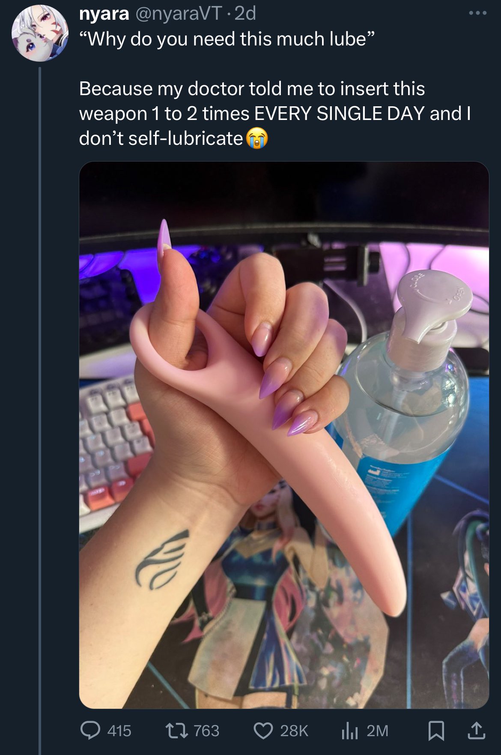The width and height of the screenshot is (501, 755).
Task: Like the post with the heart icon
Action: [x=263, y=731]
